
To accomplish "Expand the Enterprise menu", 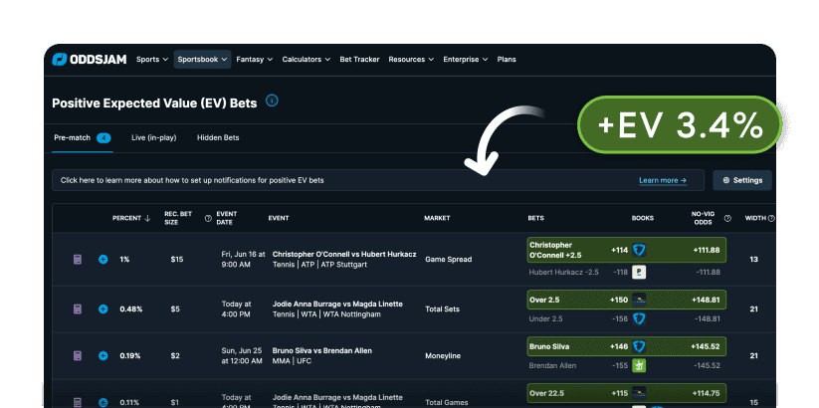I will (466, 60).
